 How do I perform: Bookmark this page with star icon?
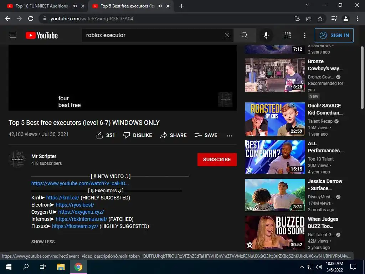pos(320,19)
